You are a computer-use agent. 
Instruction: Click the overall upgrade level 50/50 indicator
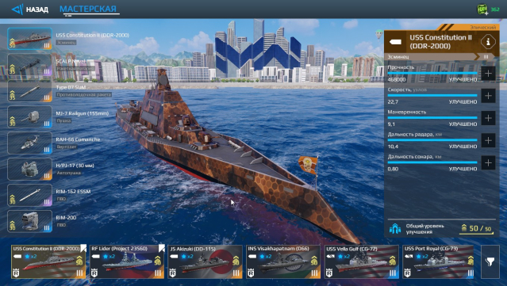476,228
